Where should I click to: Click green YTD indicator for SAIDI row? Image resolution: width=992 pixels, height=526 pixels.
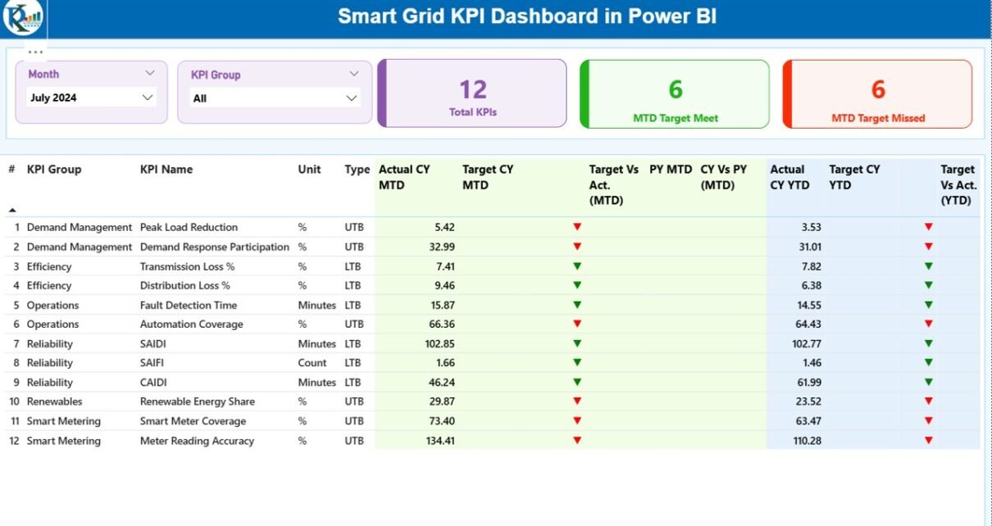[x=928, y=344]
